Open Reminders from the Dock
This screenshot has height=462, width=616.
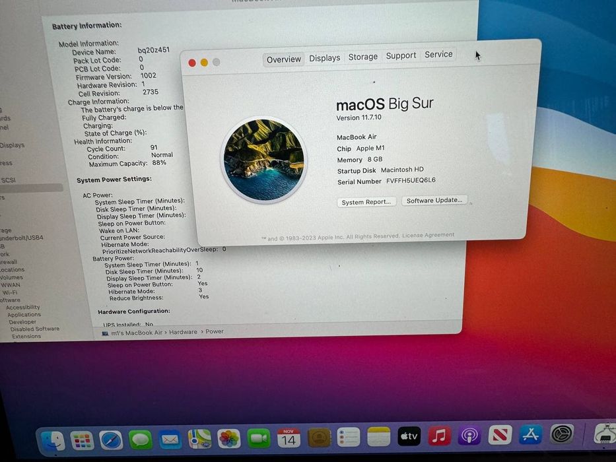349,437
